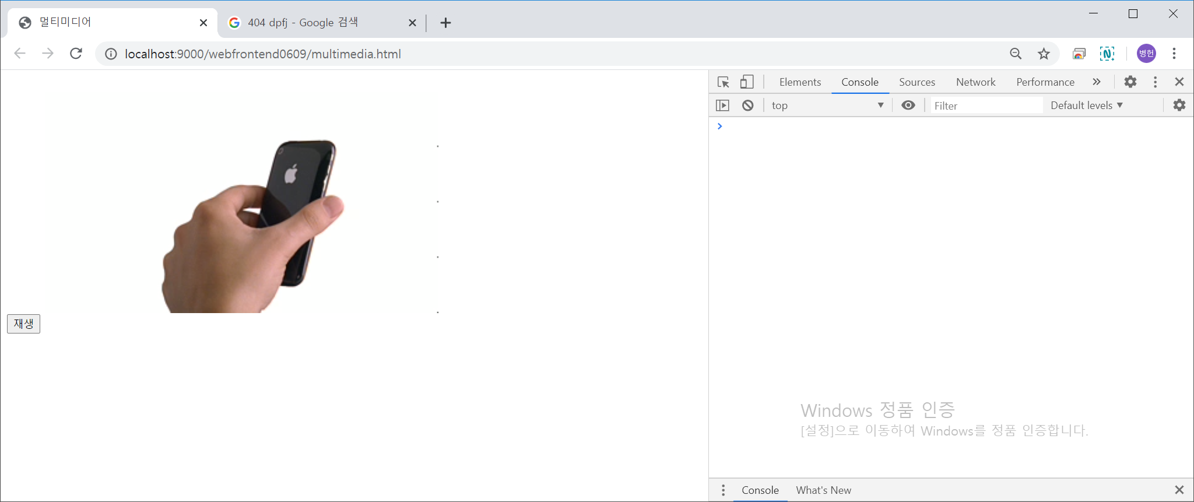1194x502 pixels.
Task: Open the purple profile avatar
Action: [x=1146, y=54]
